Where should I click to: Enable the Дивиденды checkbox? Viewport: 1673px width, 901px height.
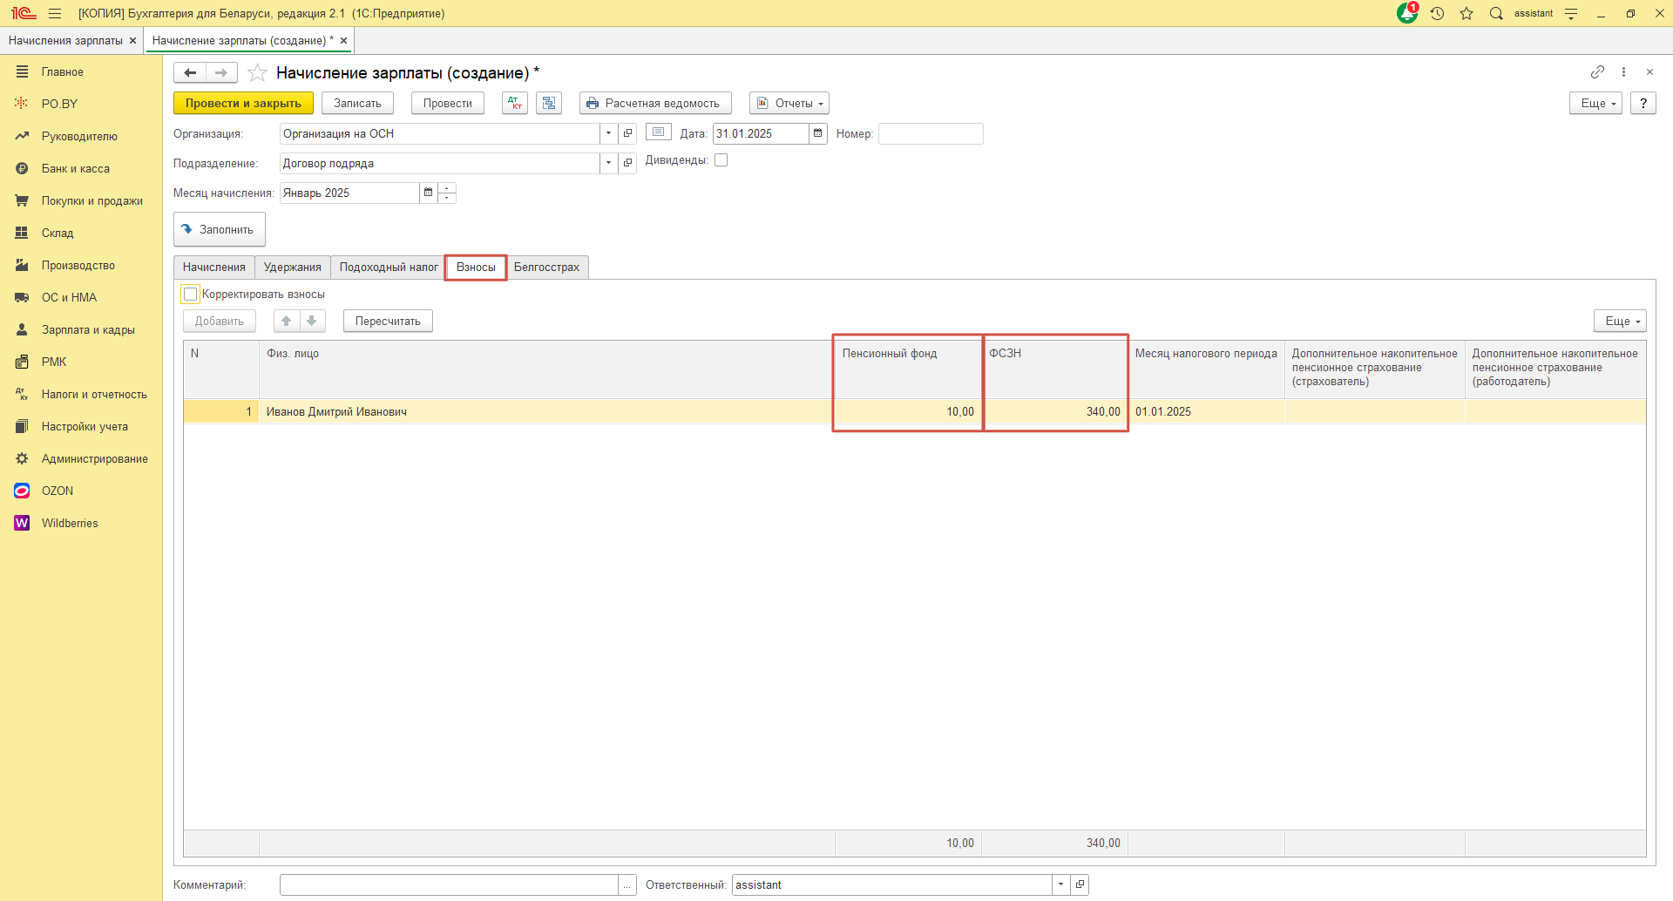tap(721, 160)
